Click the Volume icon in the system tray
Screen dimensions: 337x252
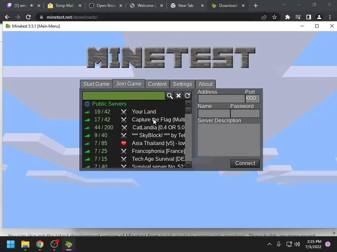point(297,244)
